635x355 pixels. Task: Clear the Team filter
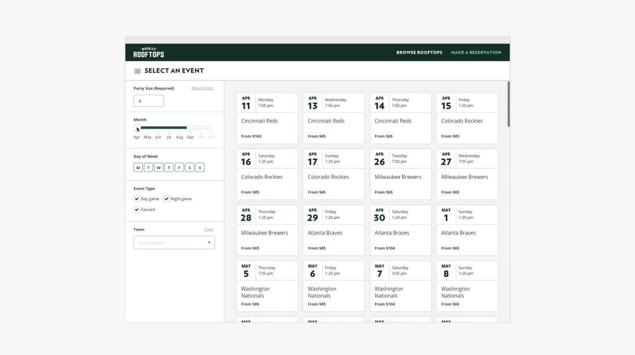209,229
